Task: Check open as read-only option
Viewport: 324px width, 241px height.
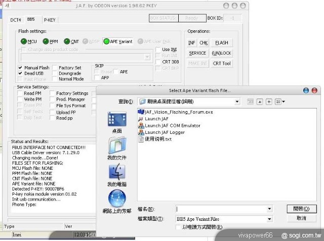Action: [x=178, y=227]
